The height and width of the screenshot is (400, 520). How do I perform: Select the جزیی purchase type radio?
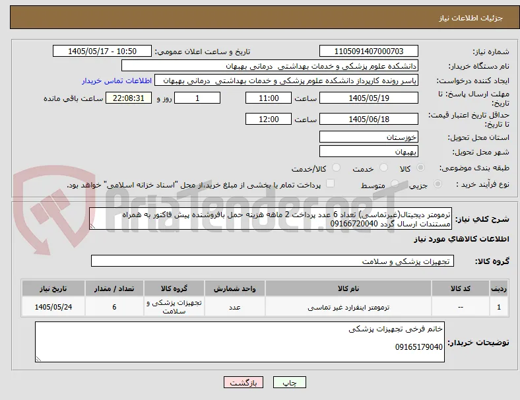[438, 183]
